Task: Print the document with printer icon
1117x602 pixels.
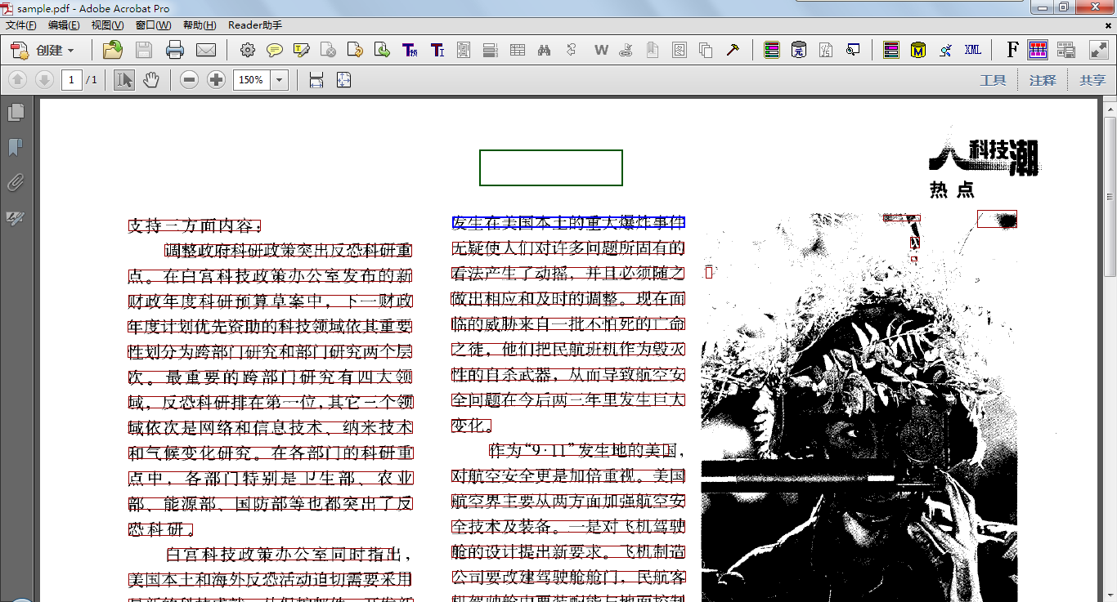Action: (x=175, y=50)
